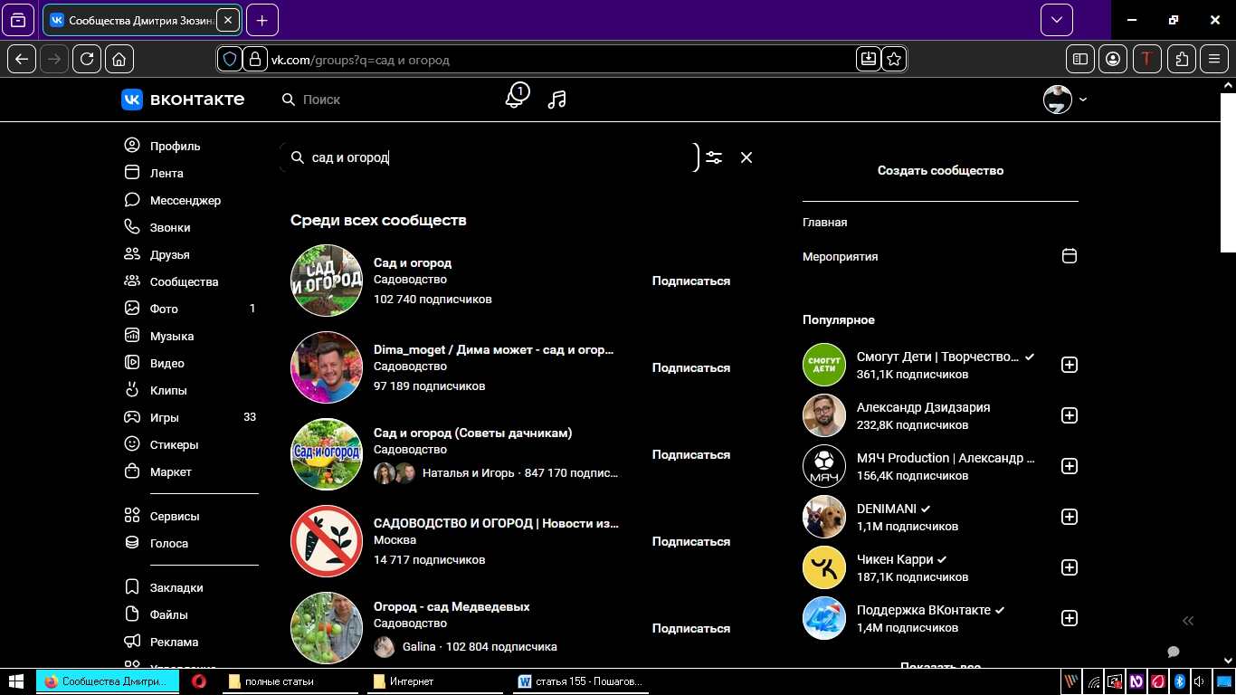
Task: Click the page vertical scrollbar
Action: pos(1228,172)
